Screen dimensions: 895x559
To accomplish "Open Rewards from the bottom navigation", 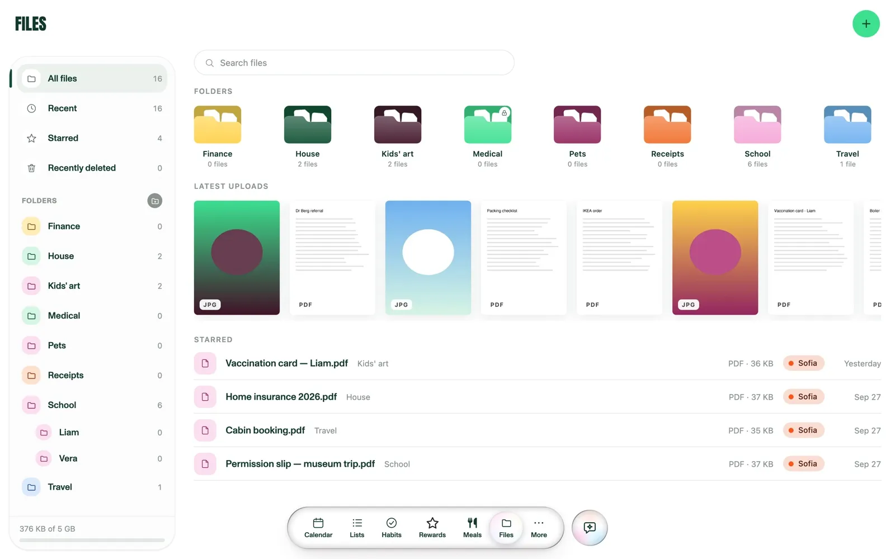I will pyautogui.click(x=432, y=528).
